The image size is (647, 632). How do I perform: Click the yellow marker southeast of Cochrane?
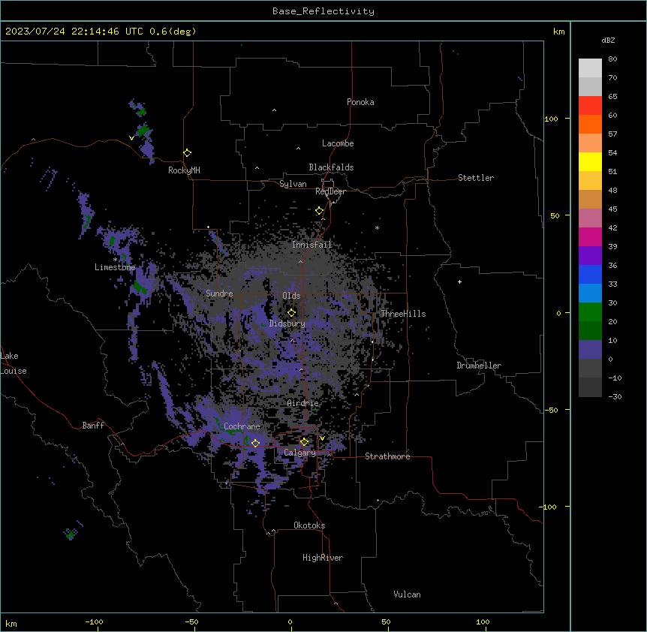[255, 443]
